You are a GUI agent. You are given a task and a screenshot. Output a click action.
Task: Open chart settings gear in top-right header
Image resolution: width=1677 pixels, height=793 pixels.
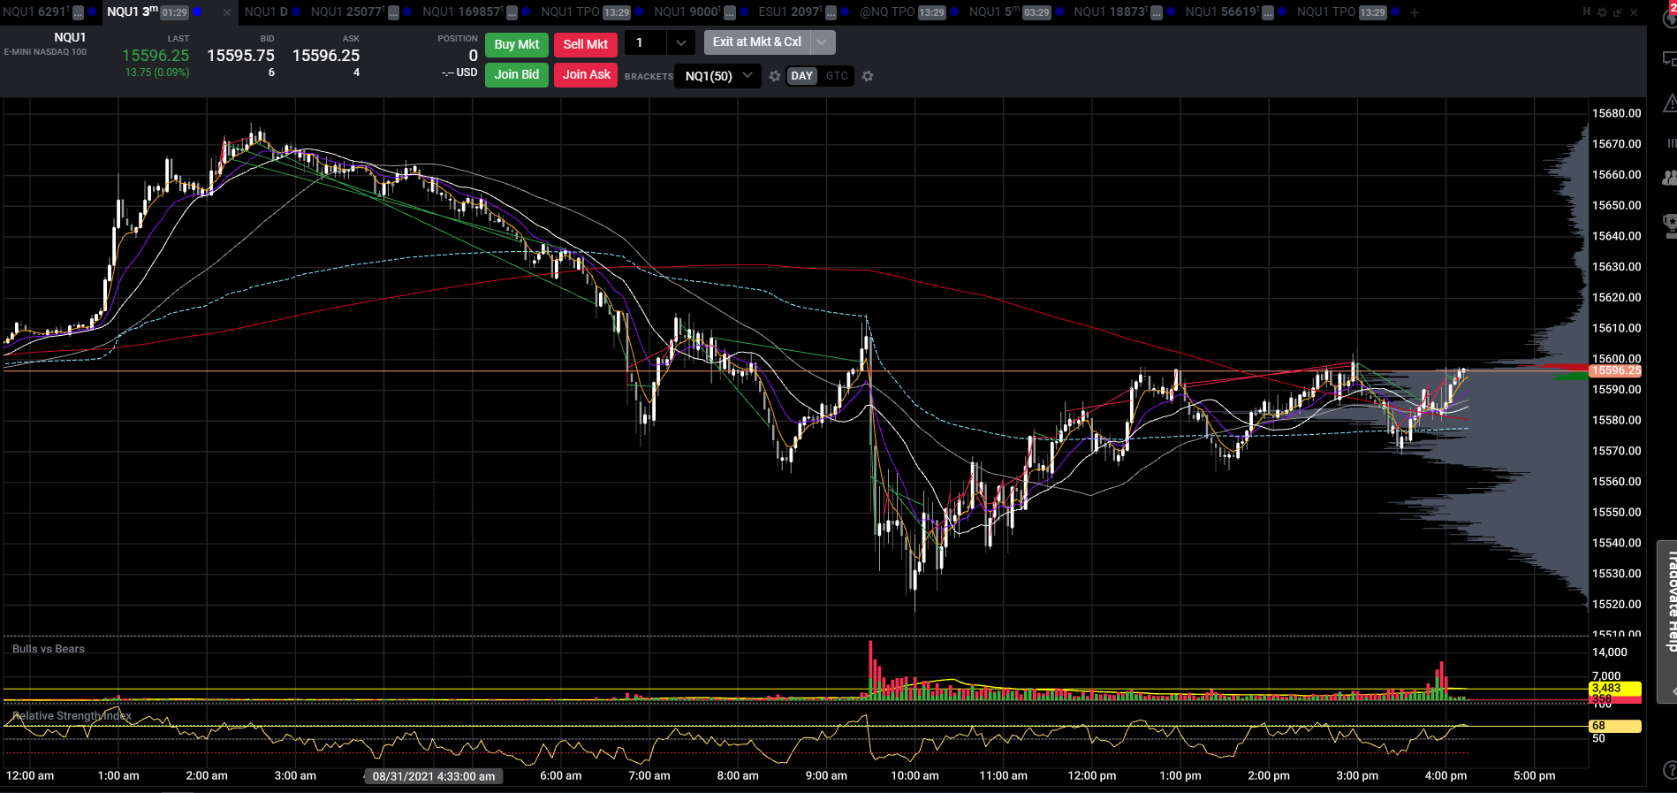(x=1602, y=12)
